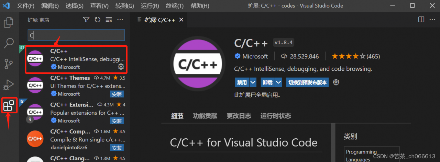440x162 pixels.
Task: Switch to the 功能贡献 tab
Action: tap(205, 116)
